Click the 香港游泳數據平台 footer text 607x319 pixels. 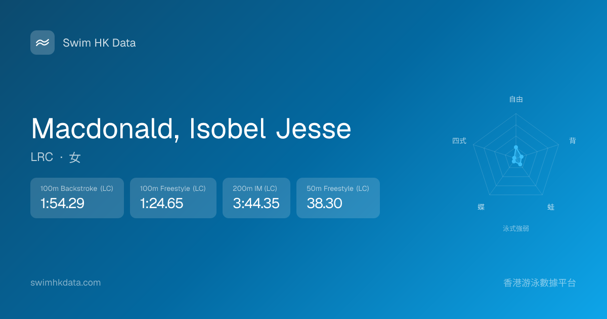[540, 283]
